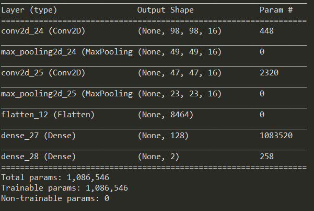Click parameter count 448
Screen dimensions: 314x211
point(266,31)
